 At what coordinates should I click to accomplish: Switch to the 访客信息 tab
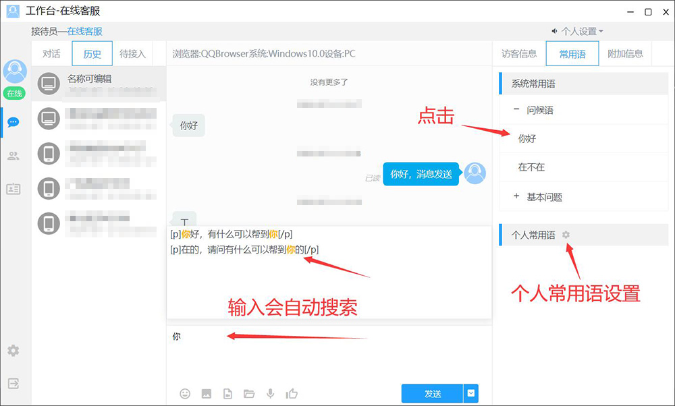pos(519,54)
